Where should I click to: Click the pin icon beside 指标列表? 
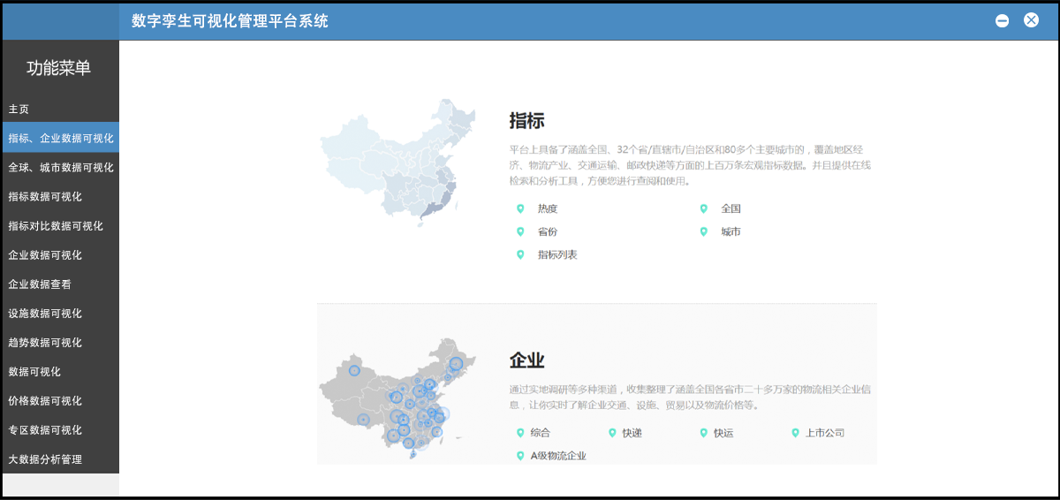click(x=520, y=255)
